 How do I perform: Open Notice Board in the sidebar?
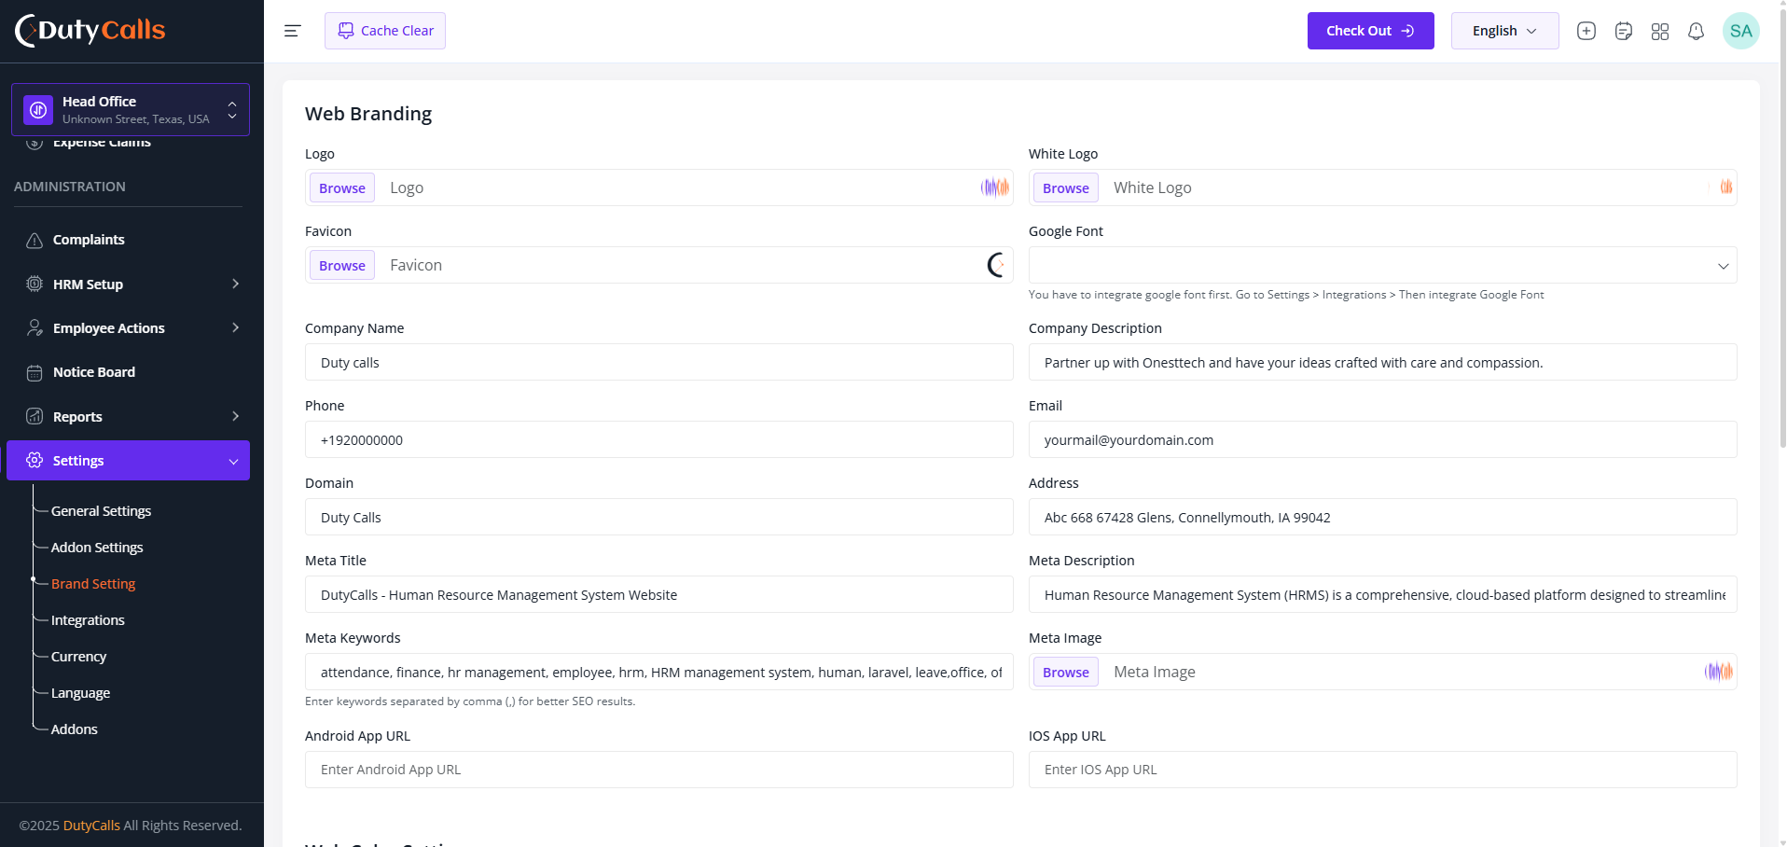click(x=94, y=372)
